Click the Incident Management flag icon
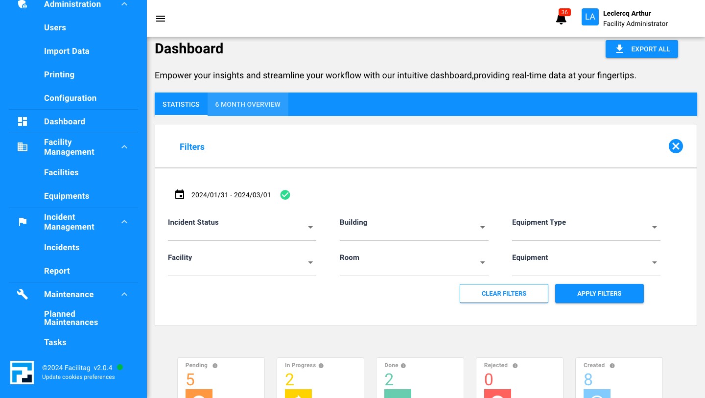The height and width of the screenshot is (398, 705). coord(23,221)
